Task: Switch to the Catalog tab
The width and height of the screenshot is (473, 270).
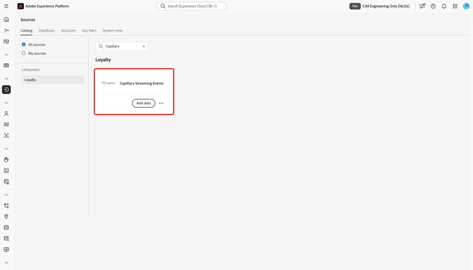Action: [x=26, y=30]
